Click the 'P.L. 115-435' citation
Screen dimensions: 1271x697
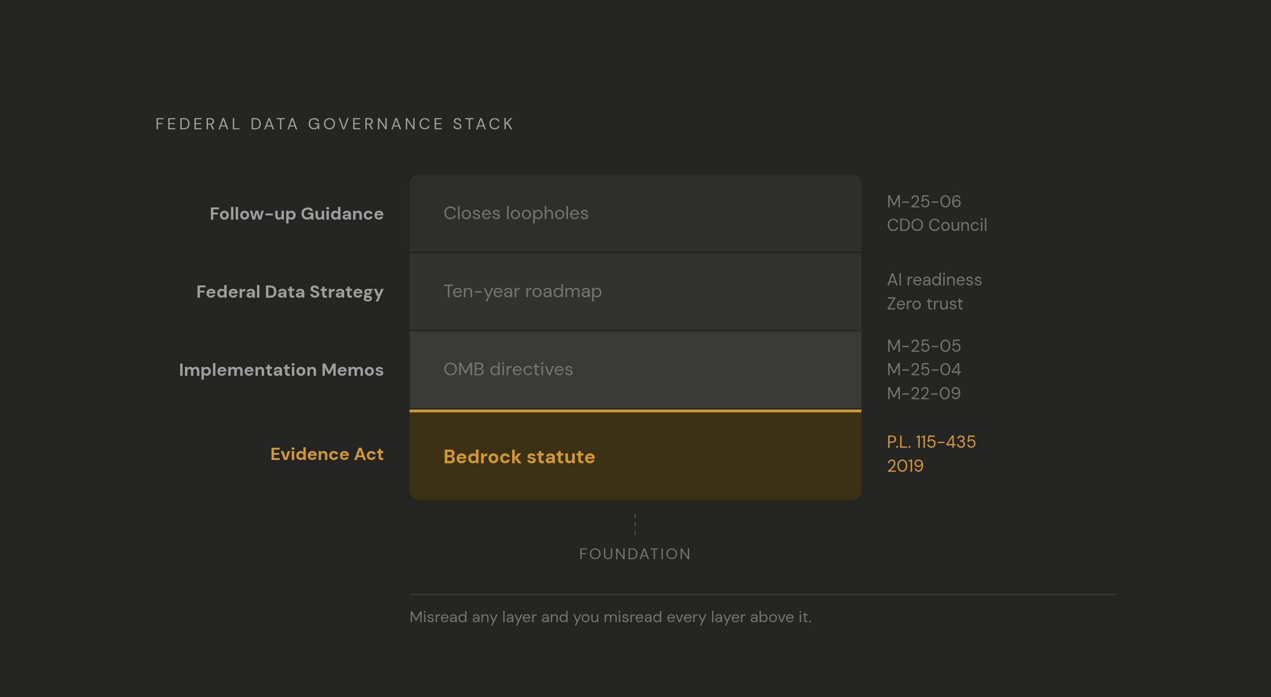click(x=931, y=442)
